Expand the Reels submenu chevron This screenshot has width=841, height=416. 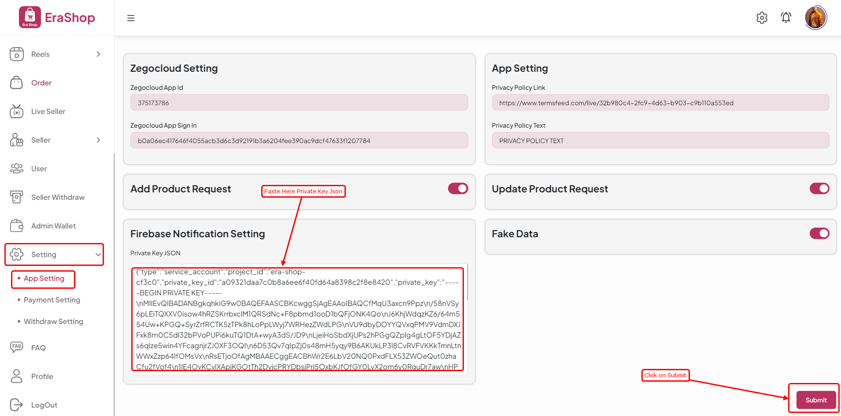tap(98, 54)
